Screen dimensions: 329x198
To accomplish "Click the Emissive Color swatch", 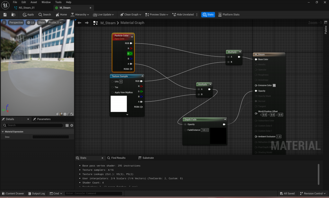I will click(274, 85).
